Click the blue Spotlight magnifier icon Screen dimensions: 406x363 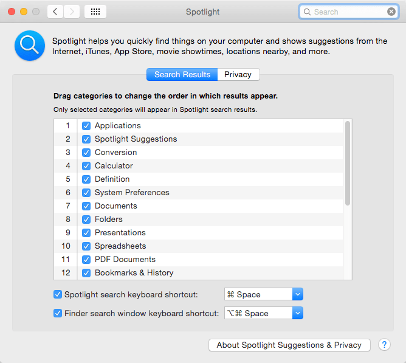click(30, 46)
